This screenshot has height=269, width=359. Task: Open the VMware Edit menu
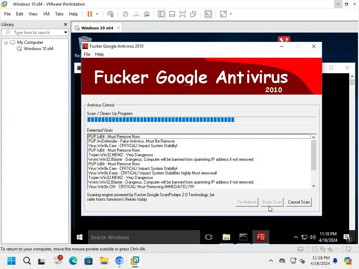click(x=20, y=14)
